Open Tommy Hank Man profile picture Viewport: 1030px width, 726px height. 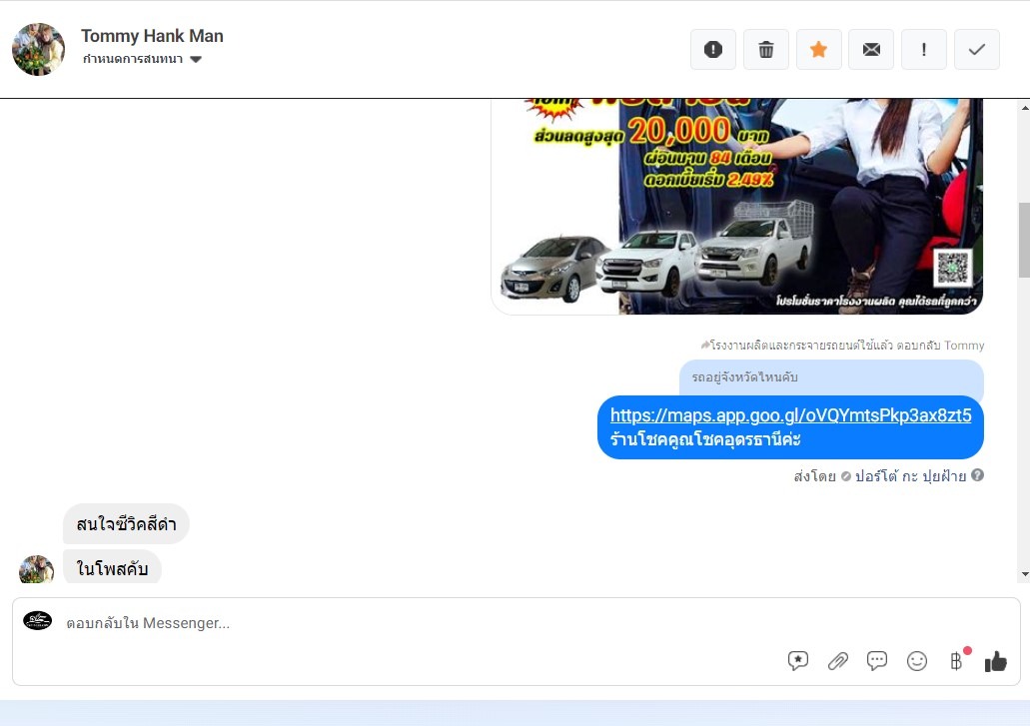[x=38, y=49]
